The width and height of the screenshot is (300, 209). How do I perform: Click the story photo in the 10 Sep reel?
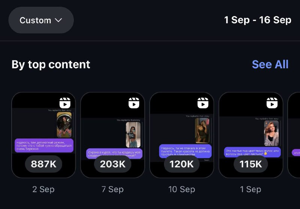point(202,131)
